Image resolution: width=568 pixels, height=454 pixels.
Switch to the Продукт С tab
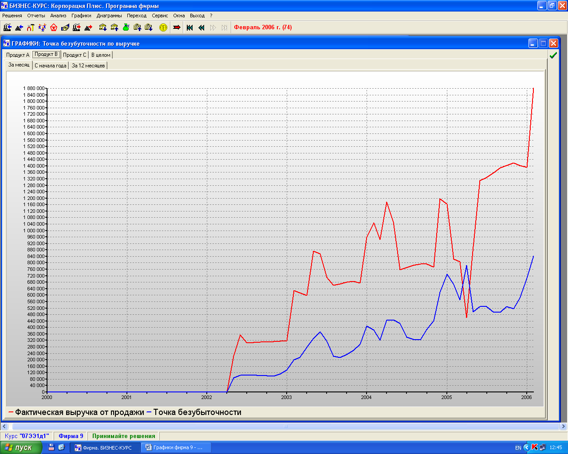75,55
